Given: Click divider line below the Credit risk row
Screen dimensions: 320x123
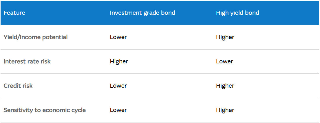Looking at the screenshot, I should [x=159, y=98].
